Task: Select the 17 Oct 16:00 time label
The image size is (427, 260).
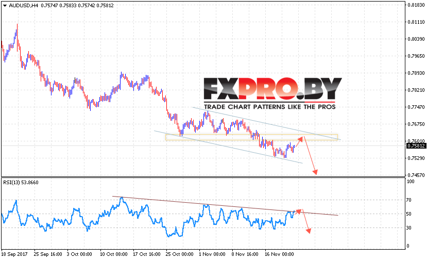Action: pos(147,254)
